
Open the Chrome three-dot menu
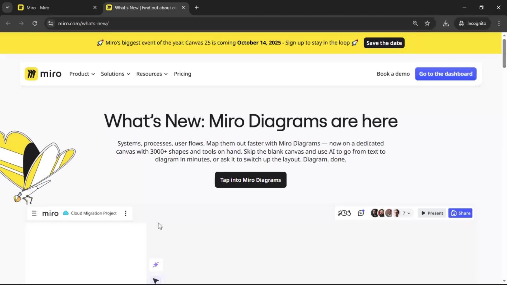point(499,23)
